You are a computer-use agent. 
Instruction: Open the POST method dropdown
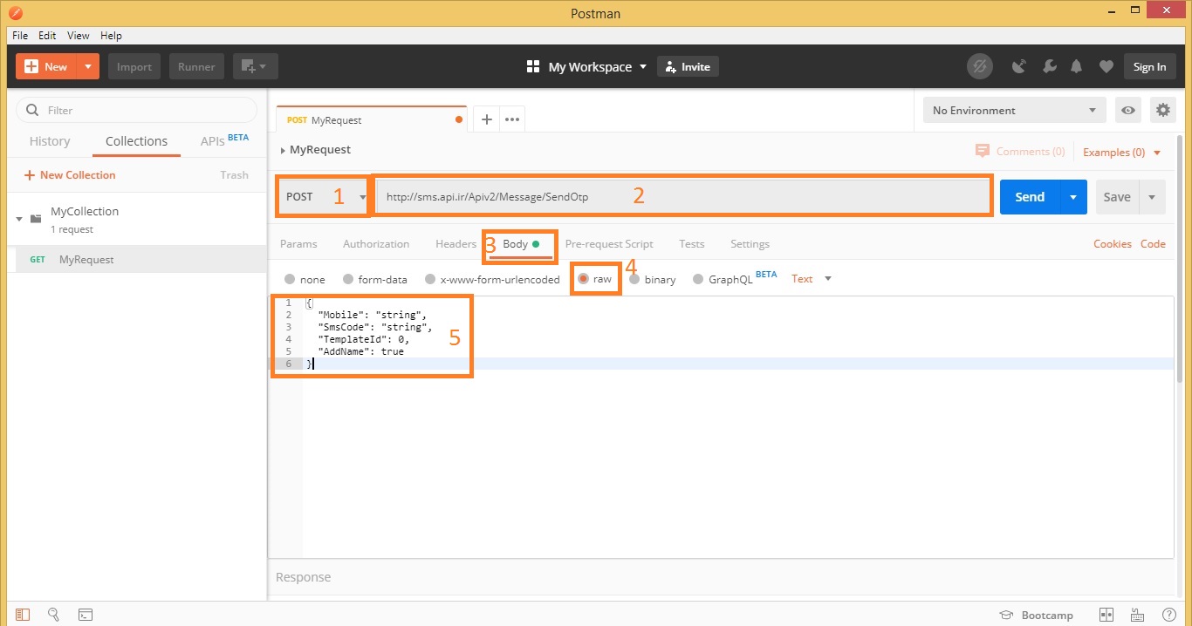point(325,197)
